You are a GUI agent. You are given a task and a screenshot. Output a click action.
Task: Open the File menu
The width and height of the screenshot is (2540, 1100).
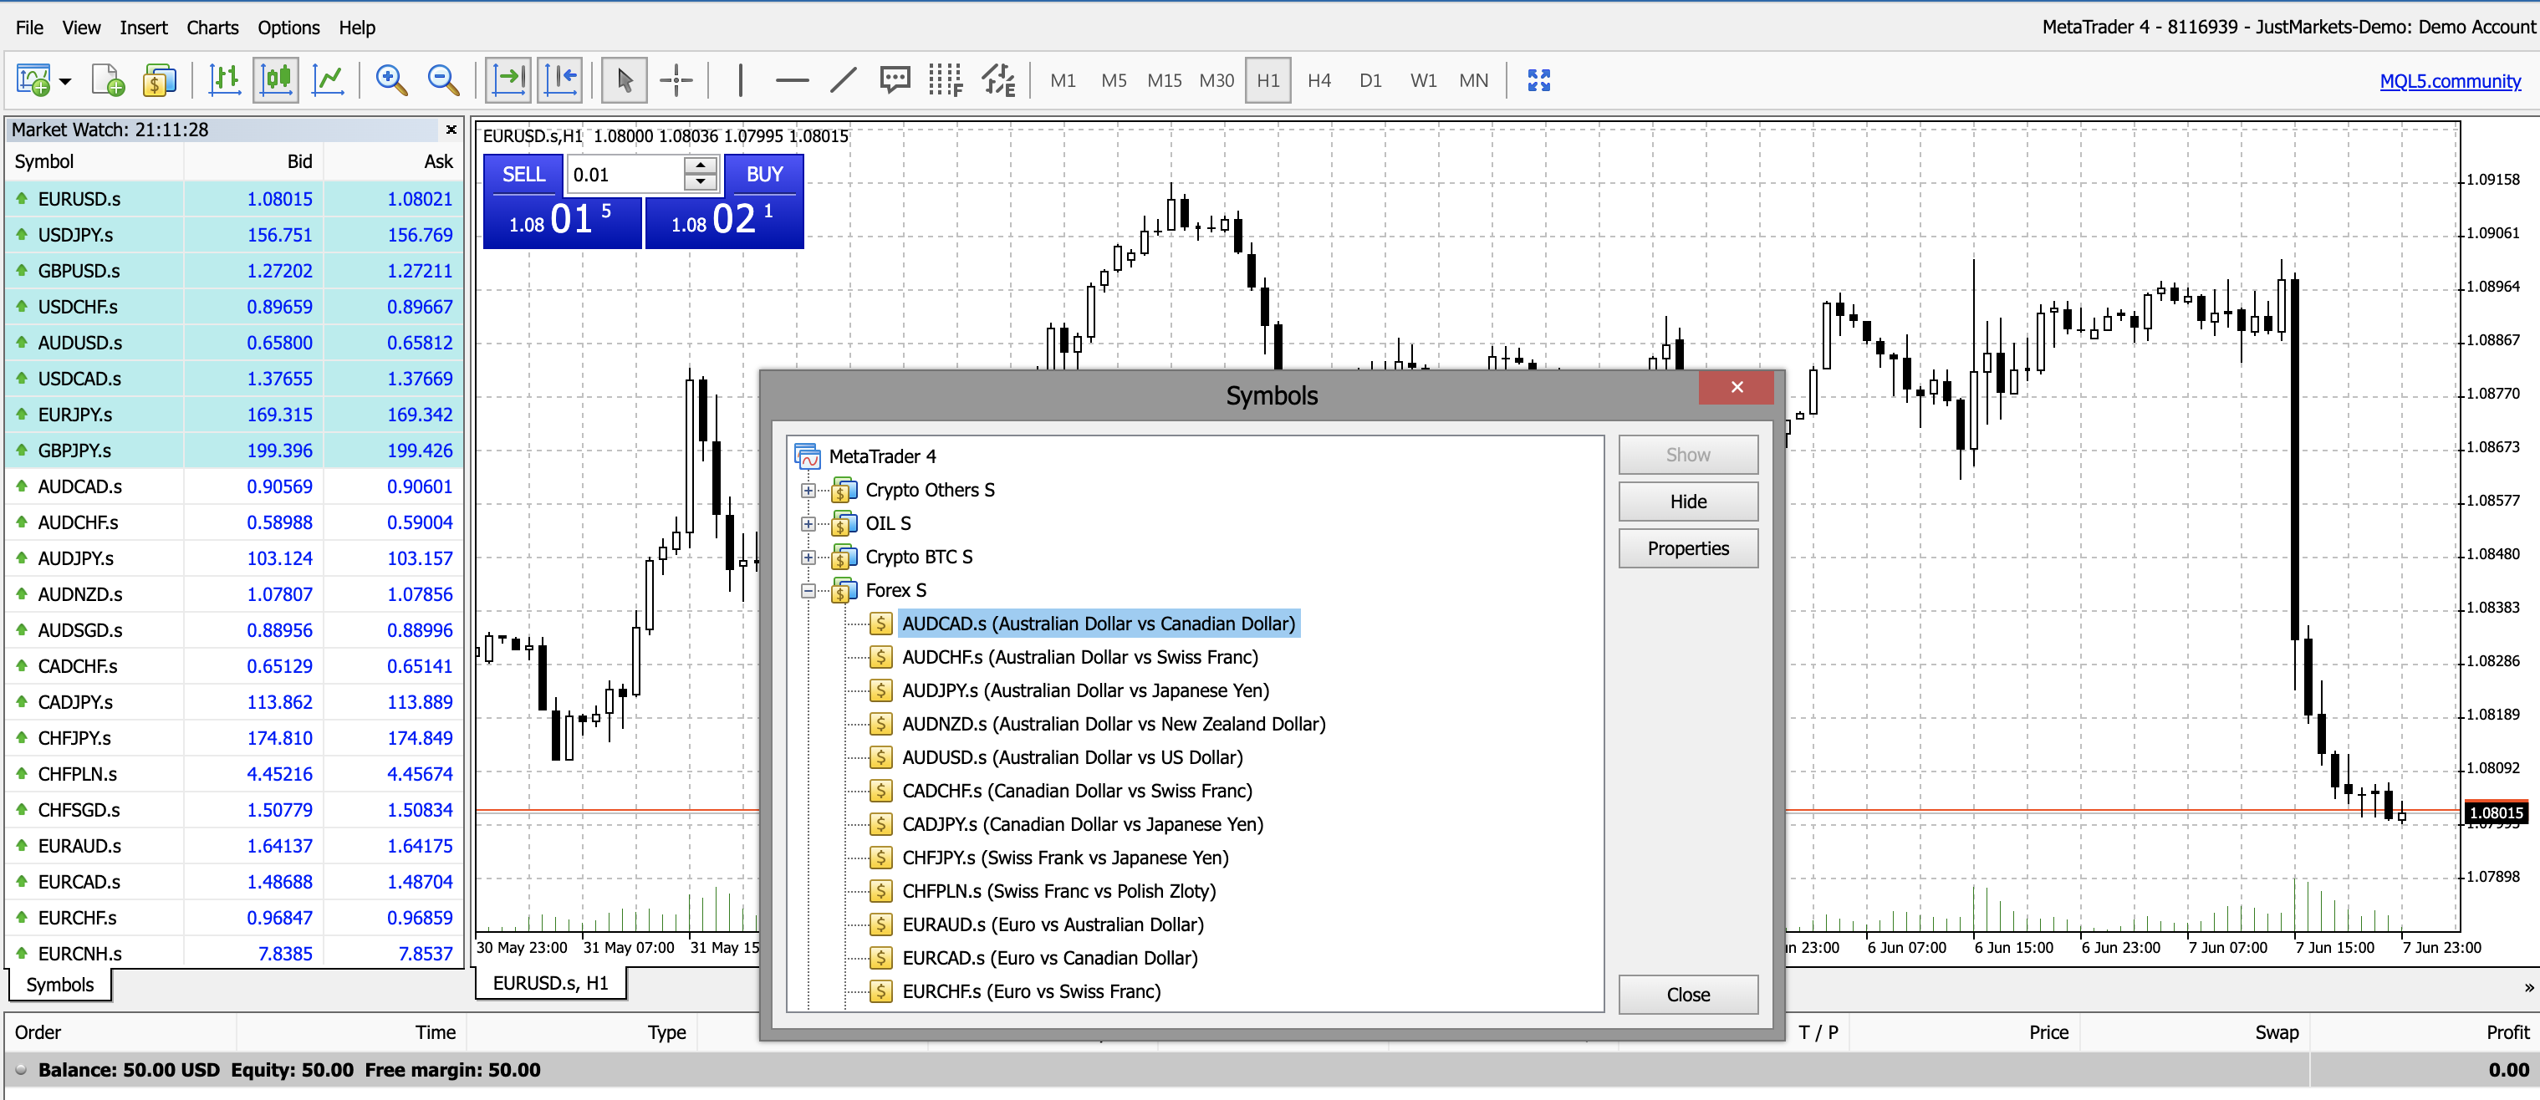(29, 28)
